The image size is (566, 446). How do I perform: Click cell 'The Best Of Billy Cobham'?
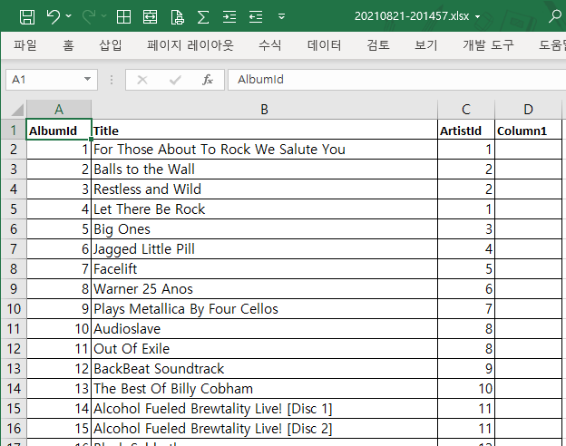coord(264,389)
